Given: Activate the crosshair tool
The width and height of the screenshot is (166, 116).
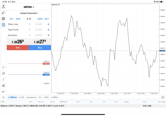Looking at the screenshot, I should coord(3,67).
